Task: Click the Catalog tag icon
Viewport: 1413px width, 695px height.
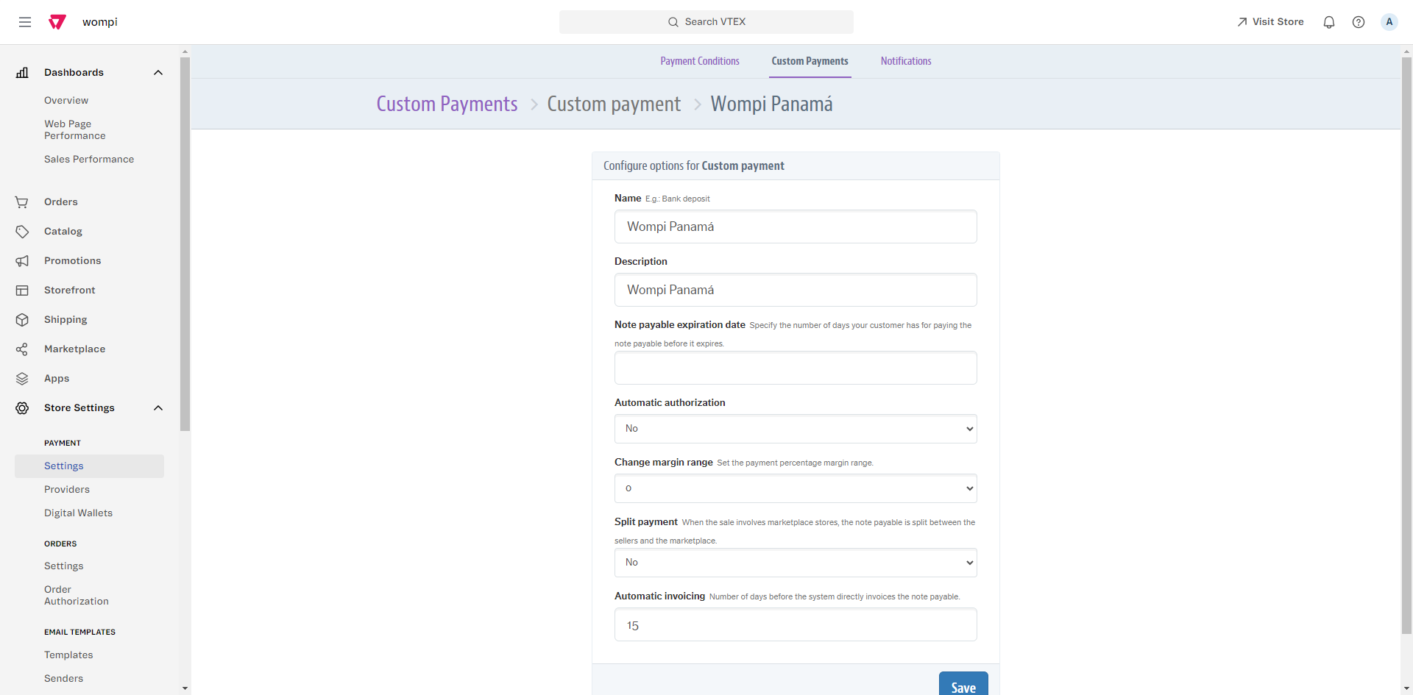Action: pyautogui.click(x=22, y=232)
